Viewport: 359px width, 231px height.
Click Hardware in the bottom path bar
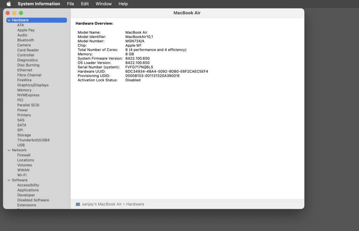(x=135, y=204)
